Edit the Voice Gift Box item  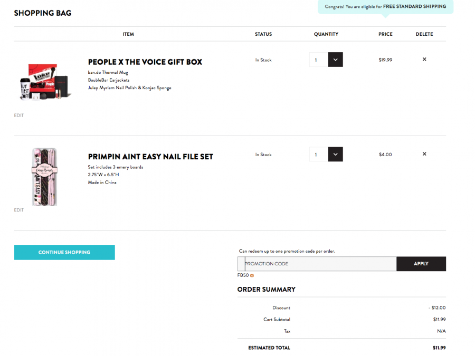pyautogui.click(x=19, y=116)
